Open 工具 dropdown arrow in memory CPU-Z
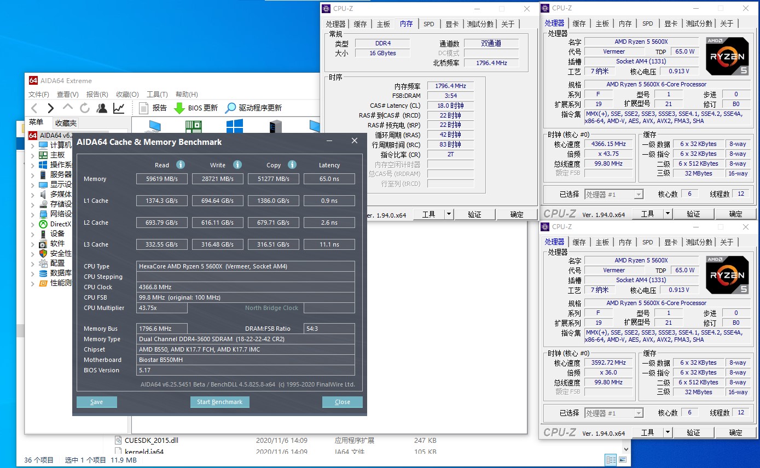 pyautogui.click(x=449, y=214)
